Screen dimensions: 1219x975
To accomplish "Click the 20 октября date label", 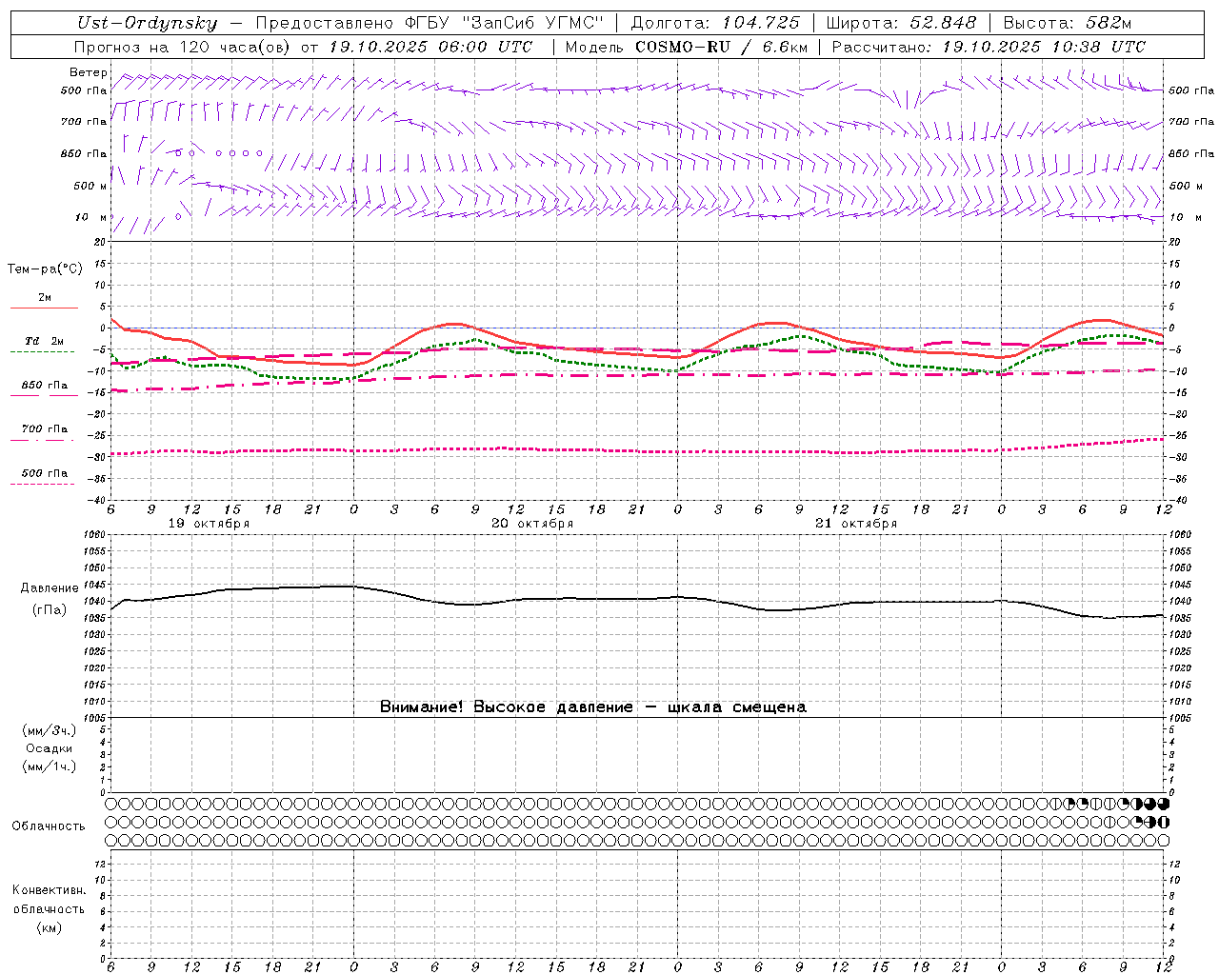I will (x=532, y=524).
